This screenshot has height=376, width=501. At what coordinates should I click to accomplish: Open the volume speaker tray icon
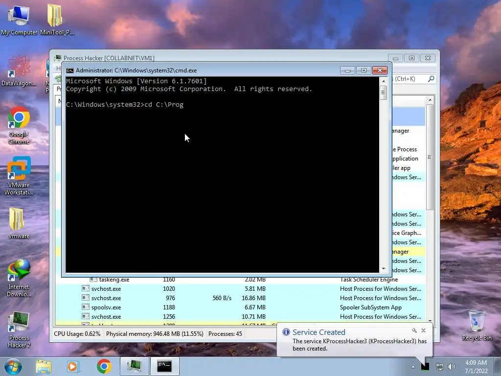tap(452, 367)
